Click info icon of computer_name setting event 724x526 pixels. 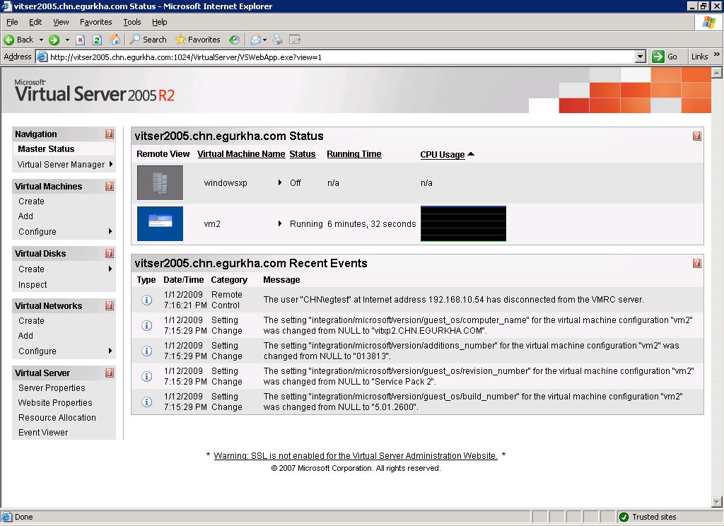(x=147, y=326)
